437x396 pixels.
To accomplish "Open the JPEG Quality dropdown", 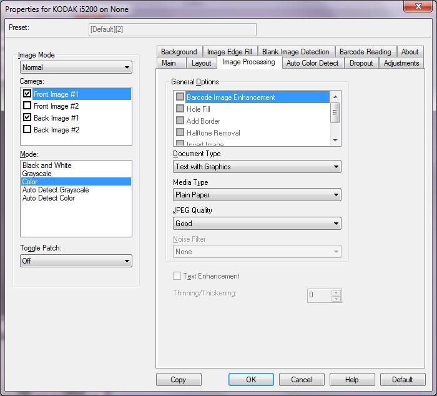I will (x=257, y=224).
